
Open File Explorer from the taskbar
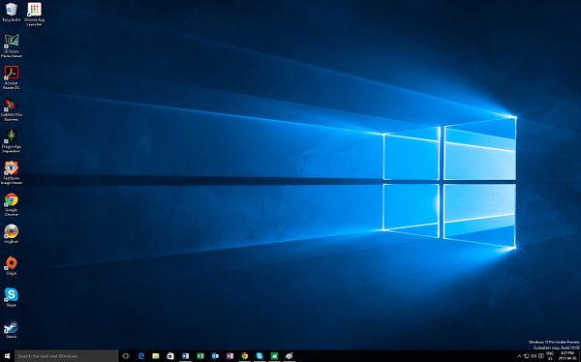click(156, 356)
